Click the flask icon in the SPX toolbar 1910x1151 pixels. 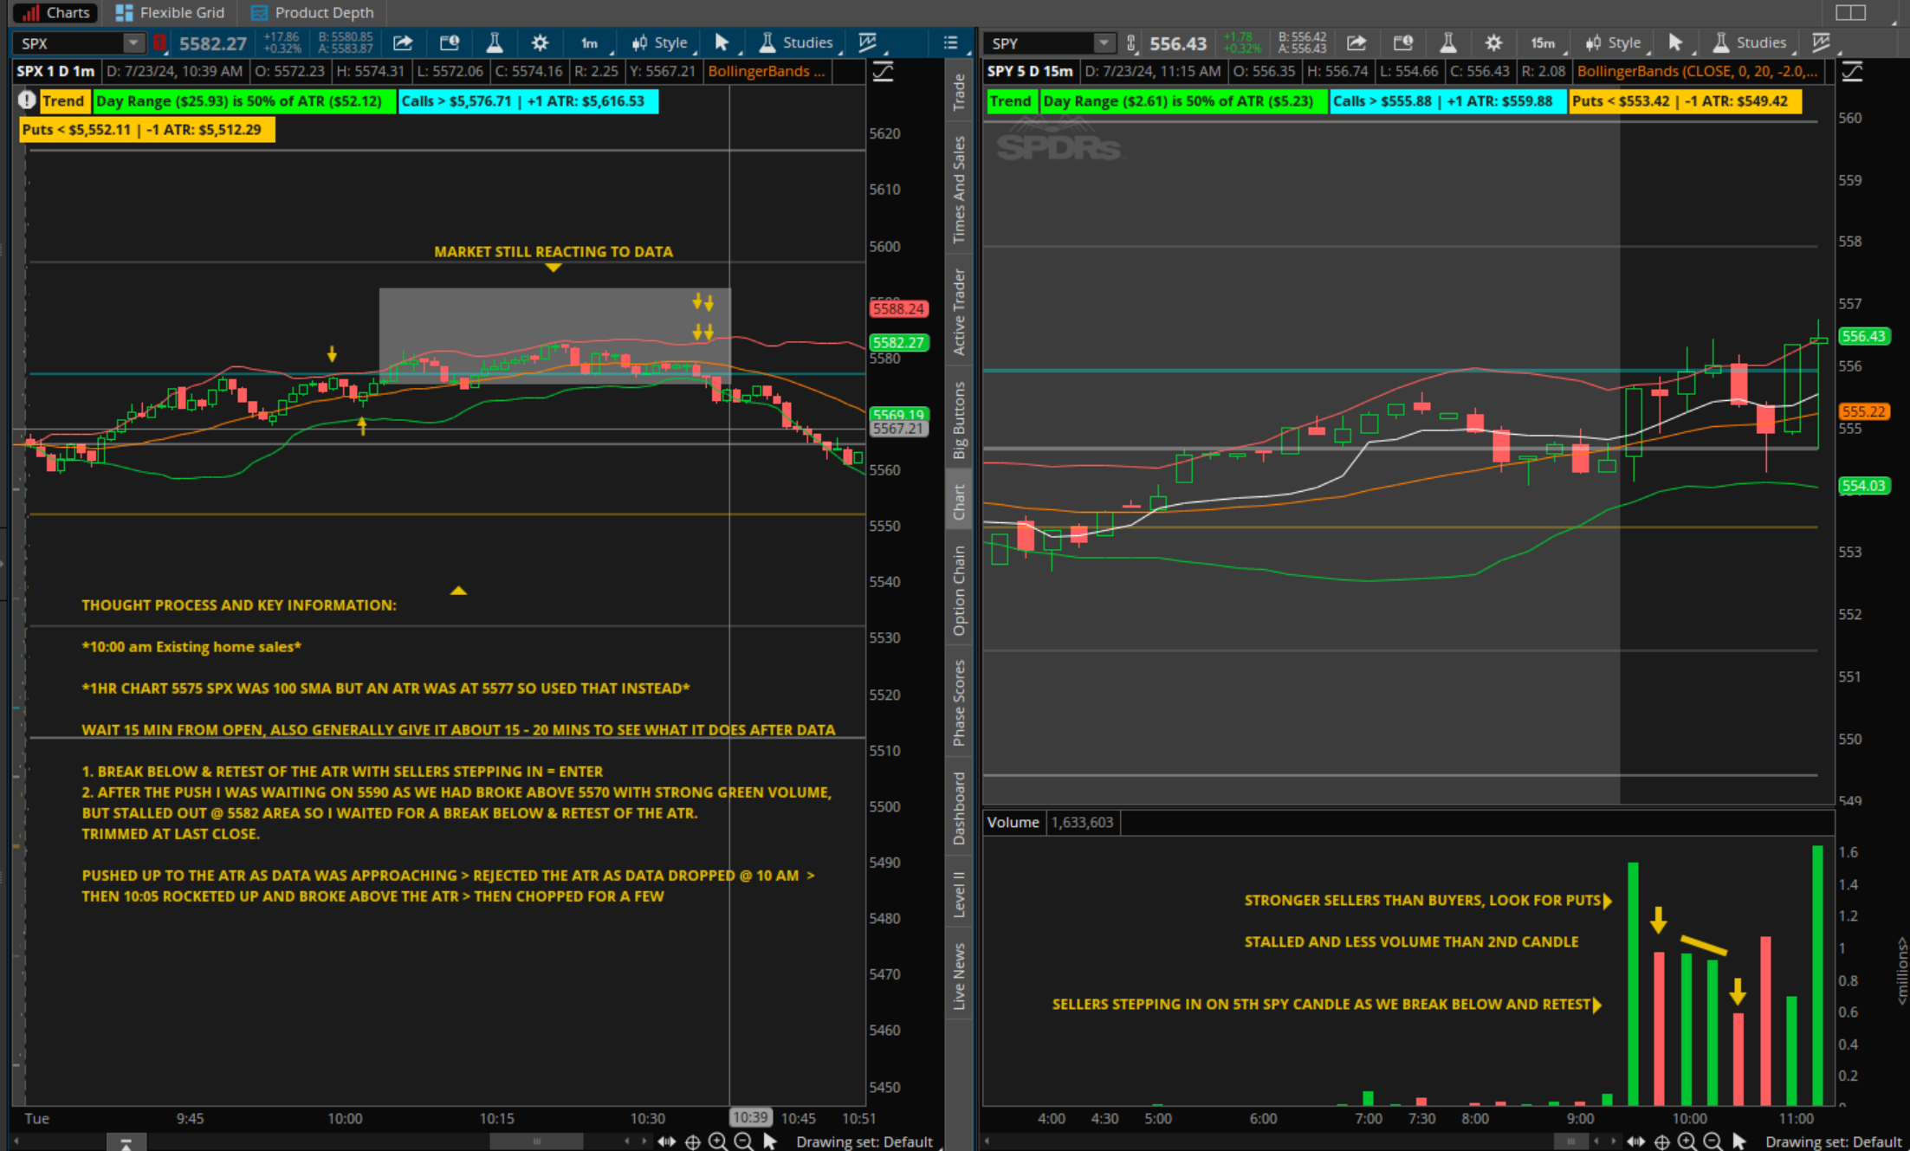(495, 43)
